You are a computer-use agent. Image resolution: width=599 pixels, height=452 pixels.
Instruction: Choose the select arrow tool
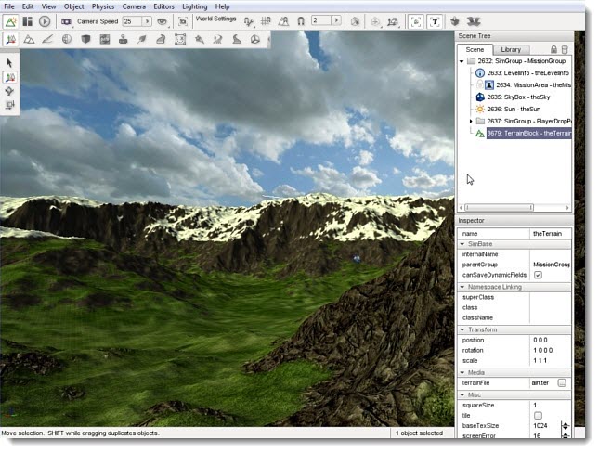pos(10,62)
